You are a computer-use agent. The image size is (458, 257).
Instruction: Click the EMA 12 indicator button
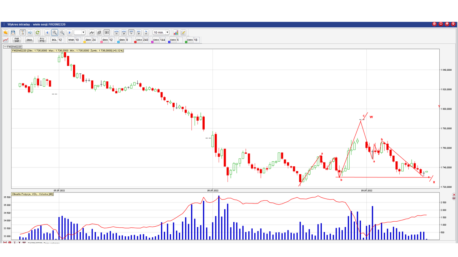[x=105, y=40]
